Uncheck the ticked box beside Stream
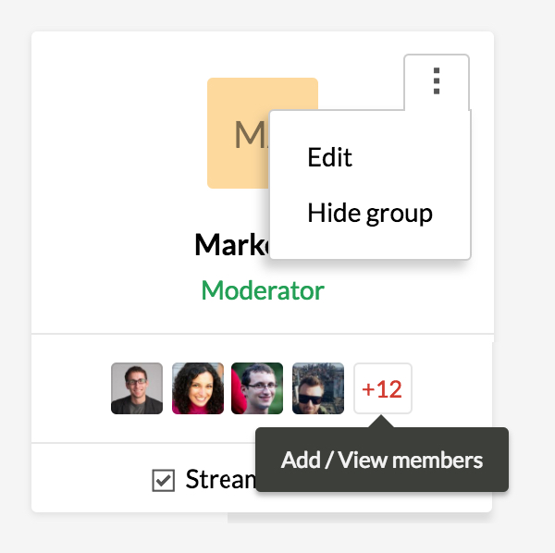Screen dimensions: 555x553 pyautogui.click(x=164, y=481)
